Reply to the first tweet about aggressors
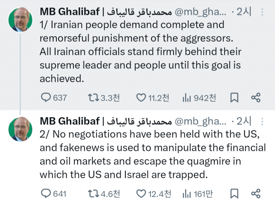The width and height of the screenshot is (275, 203). [x=45, y=98]
